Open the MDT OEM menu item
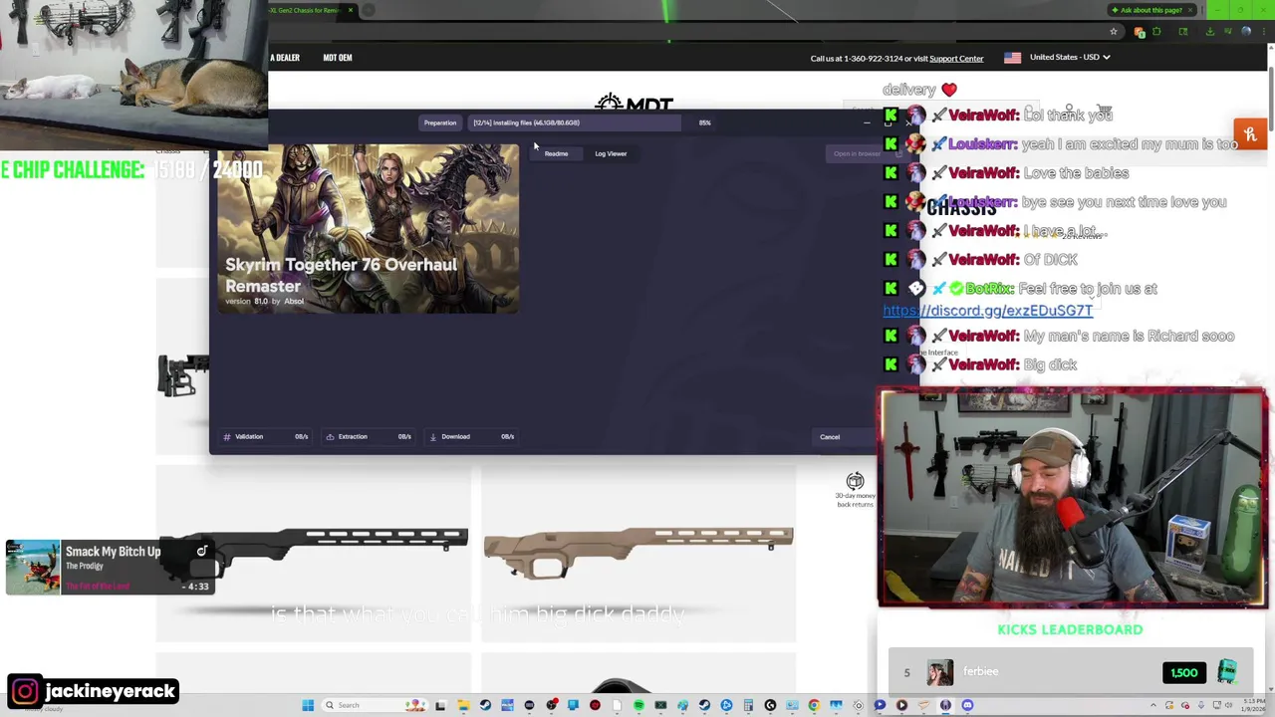Screen dimensions: 1275x717 coord(338,58)
